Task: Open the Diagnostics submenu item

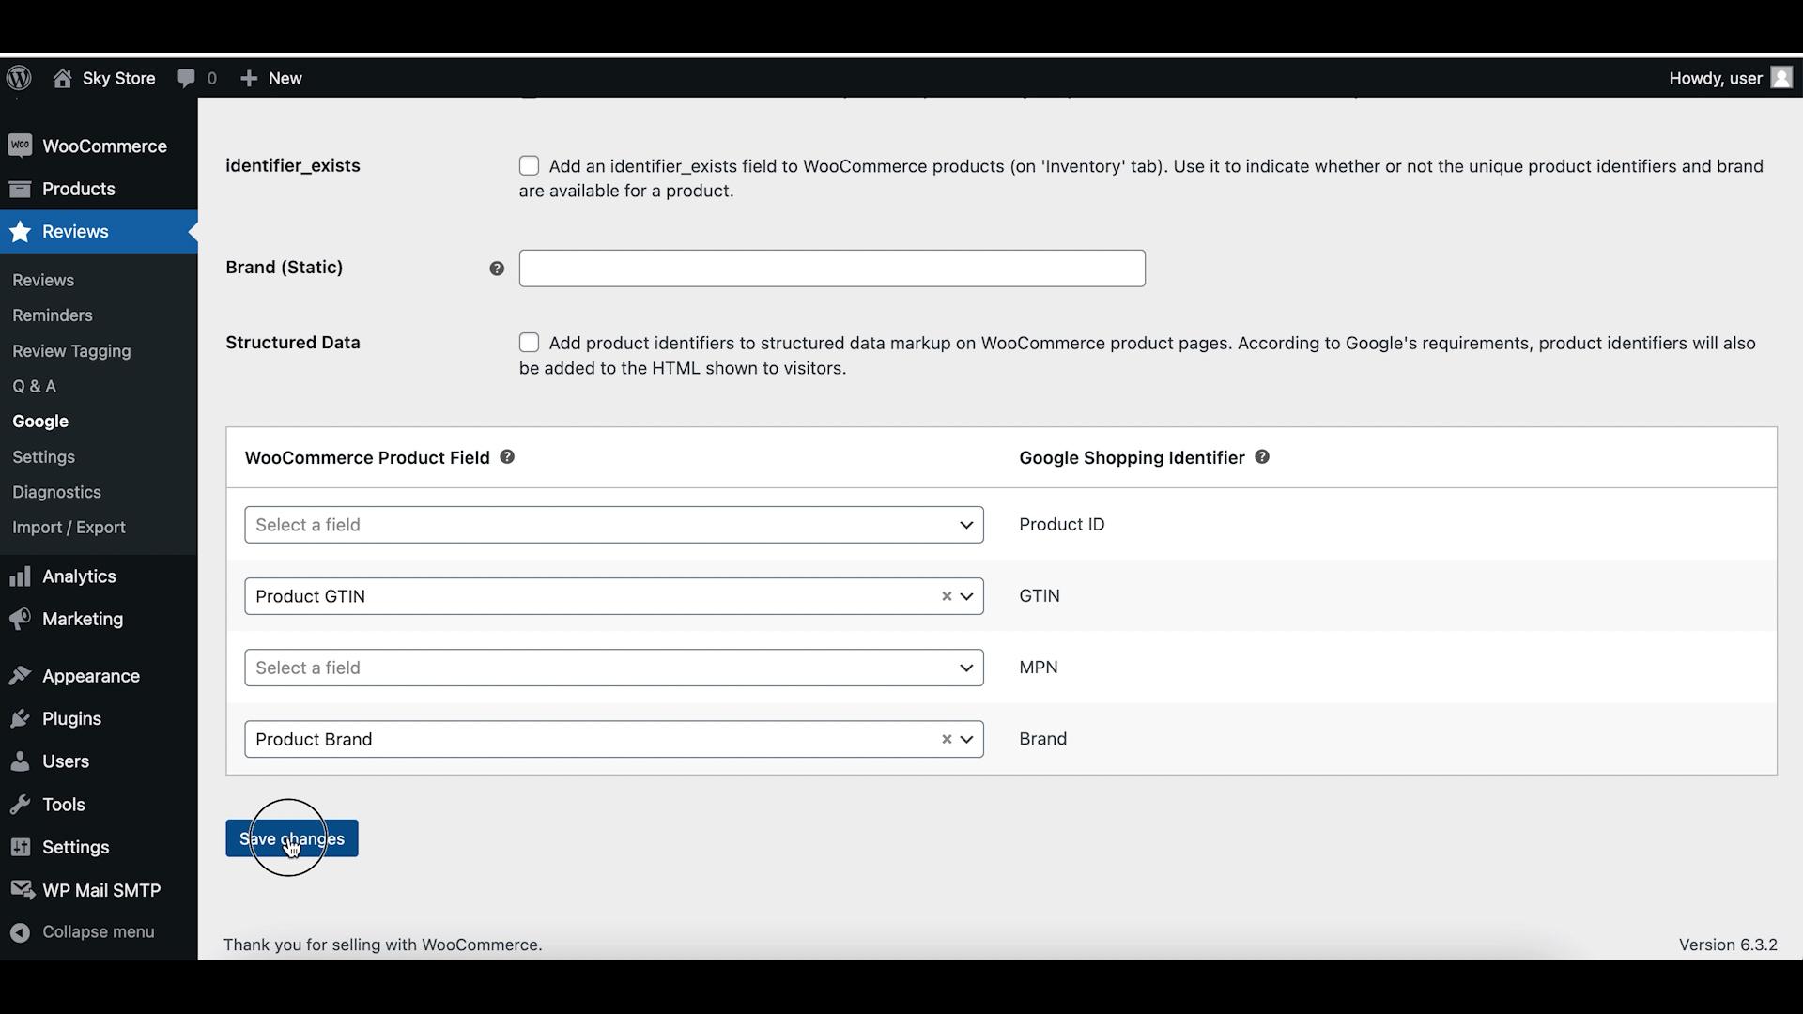Action: click(x=56, y=492)
